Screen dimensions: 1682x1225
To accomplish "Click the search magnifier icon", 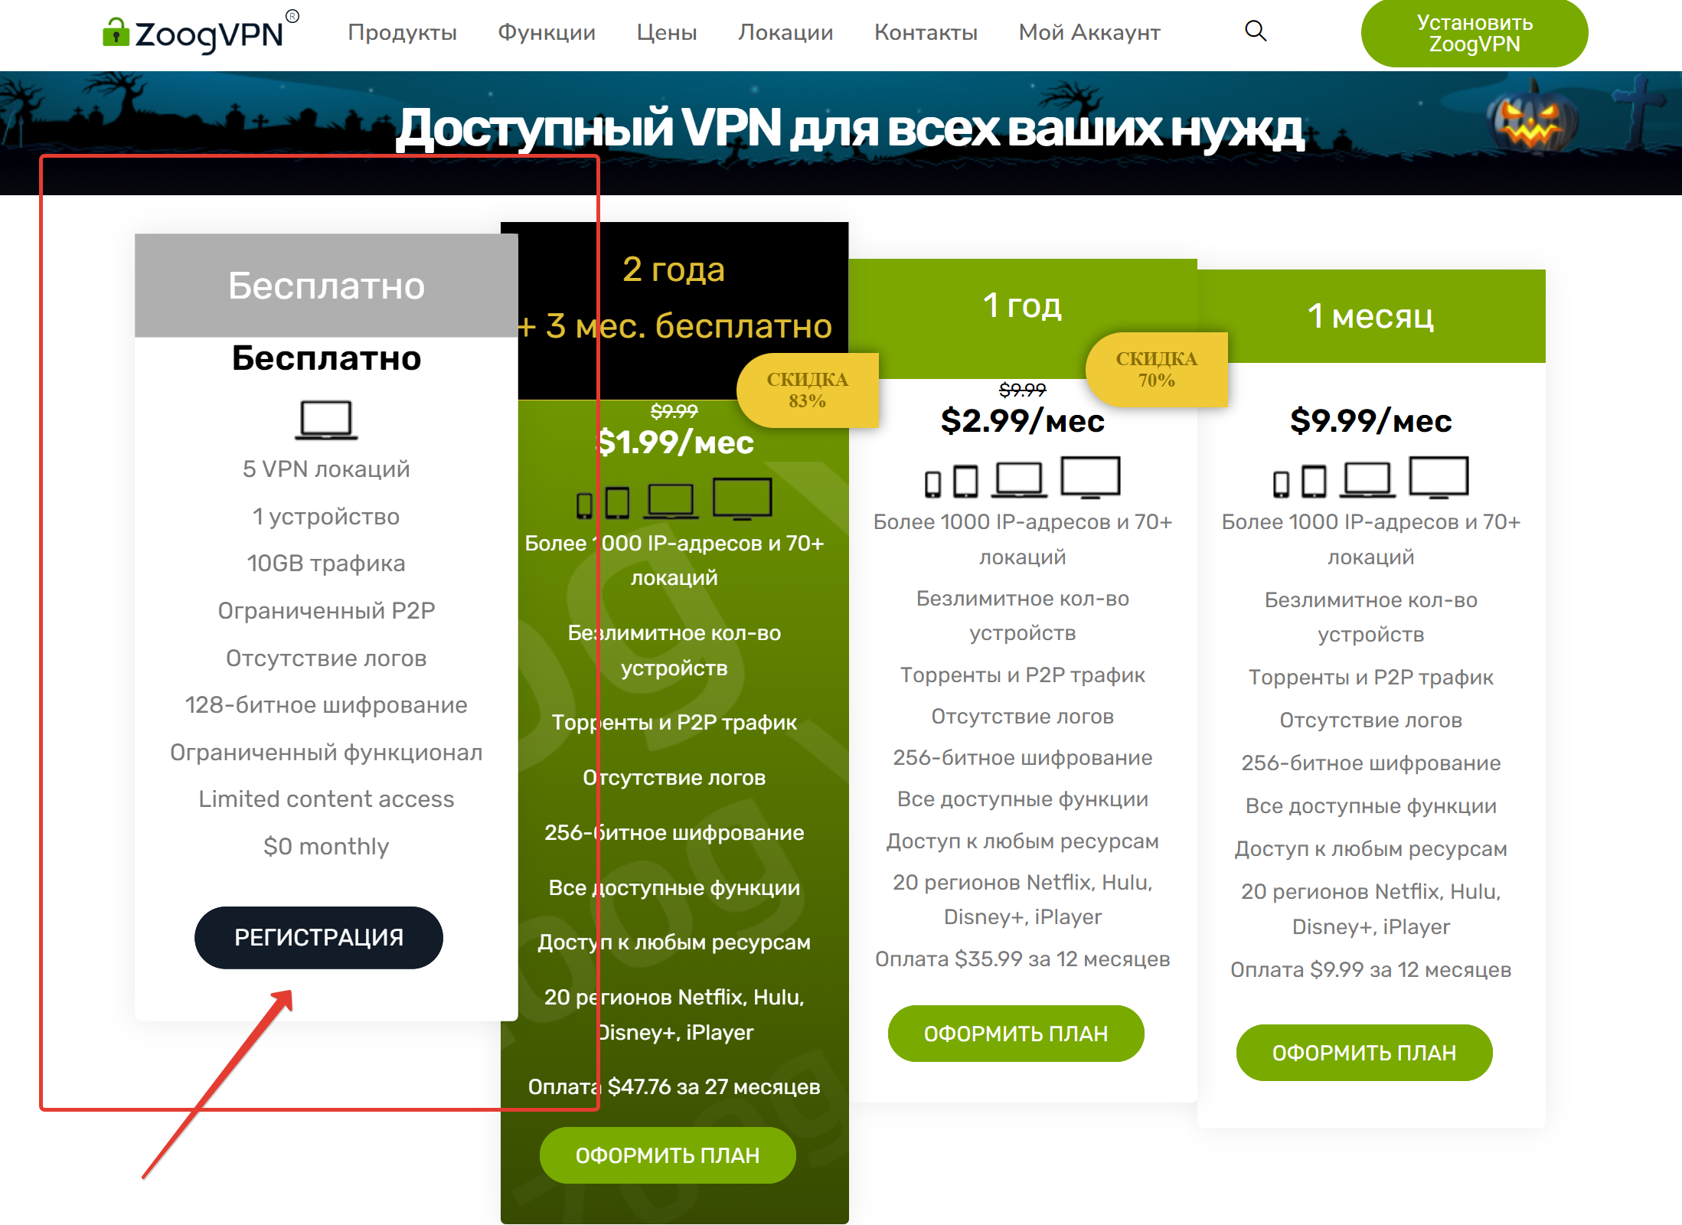I will (x=1255, y=31).
